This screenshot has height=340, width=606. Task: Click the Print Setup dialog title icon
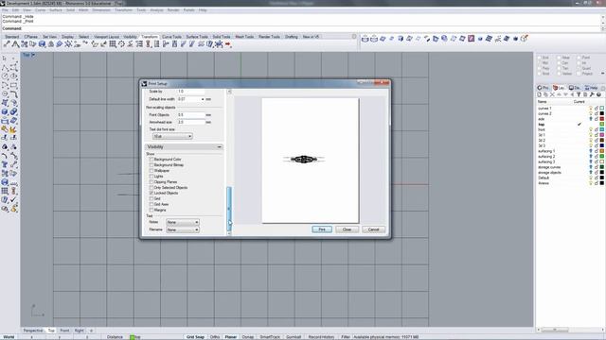click(145, 83)
